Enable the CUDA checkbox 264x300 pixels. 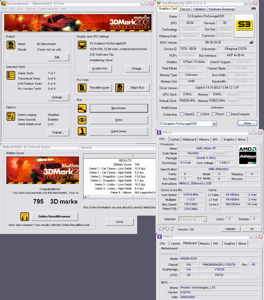199,114
